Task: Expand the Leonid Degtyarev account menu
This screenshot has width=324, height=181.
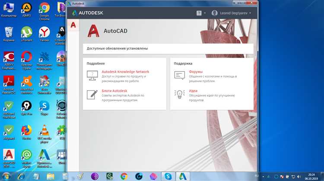Action: click(235, 13)
